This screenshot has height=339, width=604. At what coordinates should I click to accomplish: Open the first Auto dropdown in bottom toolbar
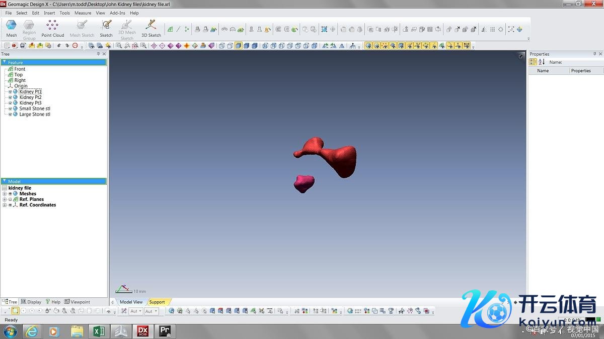click(136, 311)
